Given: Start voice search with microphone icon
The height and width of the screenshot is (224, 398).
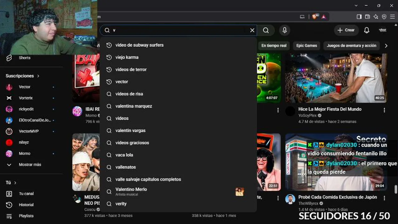Looking at the screenshot, I should (x=284, y=30).
